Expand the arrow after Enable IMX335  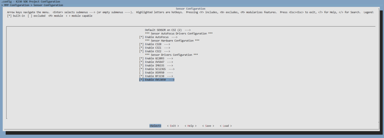click(170, 66)
